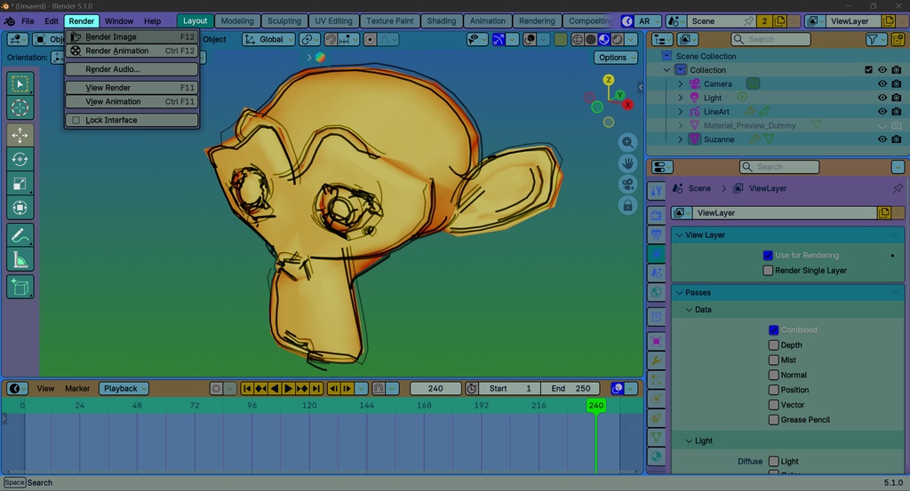Open the Modifiers properties tab wrench
Screen dimensions: 910x491
coord(657,360)
